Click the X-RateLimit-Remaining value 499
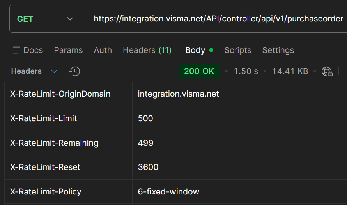 [x=145, y=143]
